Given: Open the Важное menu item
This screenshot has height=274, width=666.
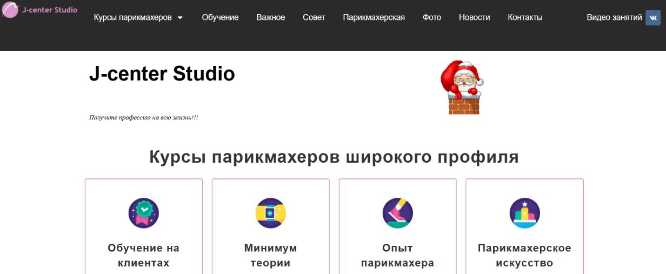Looking at the screenshot, I should (271, 17).
